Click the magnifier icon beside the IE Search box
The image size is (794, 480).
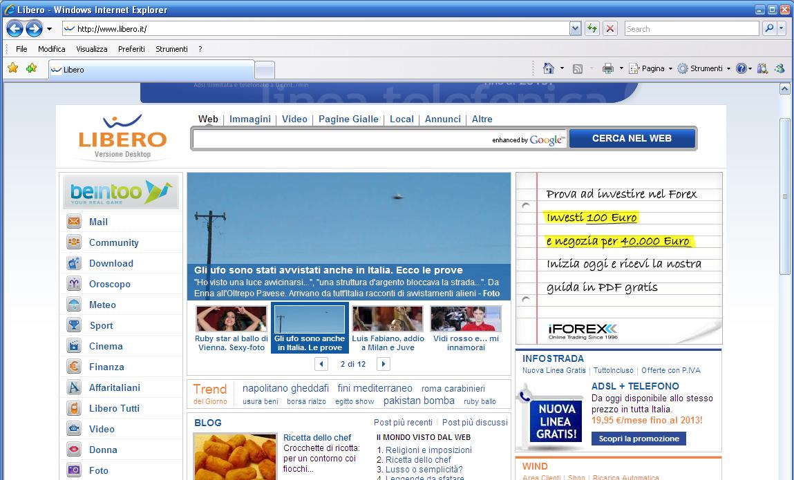pos(769,29)
